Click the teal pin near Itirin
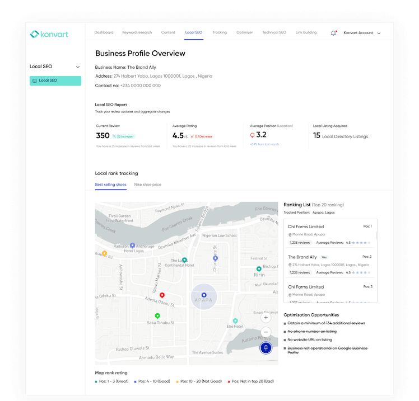This screenshot has height=401, width=419. click(259, 268)
